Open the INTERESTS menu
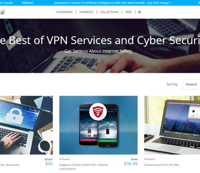200x173 pixels. tap(86, 12)
